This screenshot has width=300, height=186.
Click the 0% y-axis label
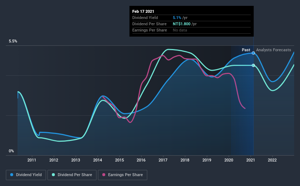[x=11, y=151]
